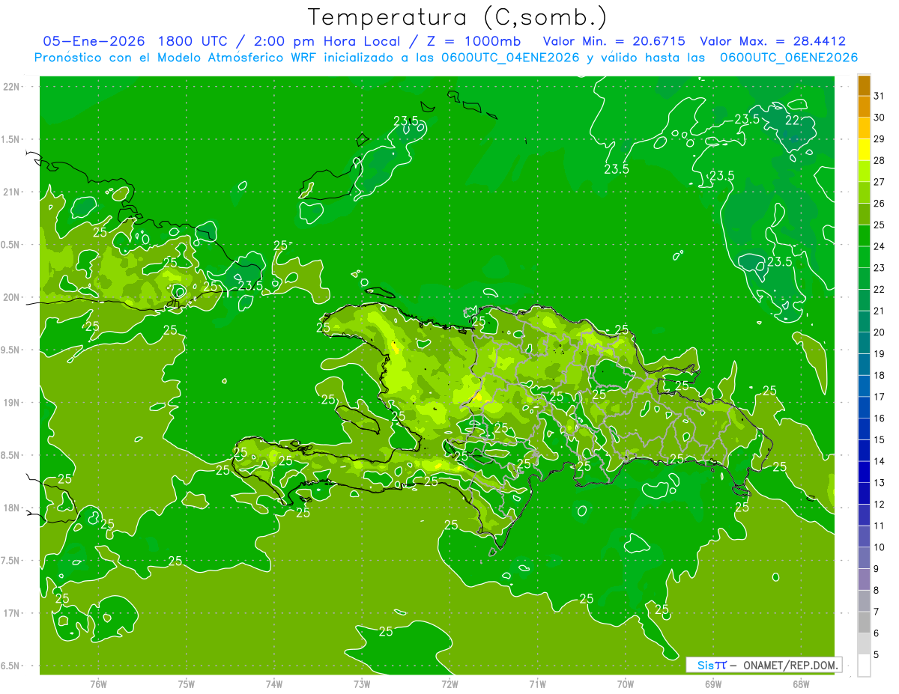This screenshot has height=694, width=899.
Task: Click the "Valor Min. = 20.6715" value
Action: coord(614,41)
